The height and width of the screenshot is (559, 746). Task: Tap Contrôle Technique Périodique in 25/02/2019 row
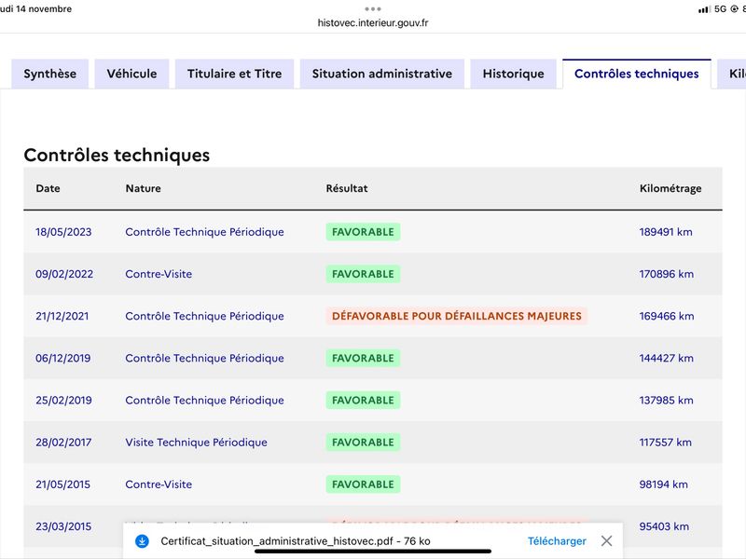204,401
